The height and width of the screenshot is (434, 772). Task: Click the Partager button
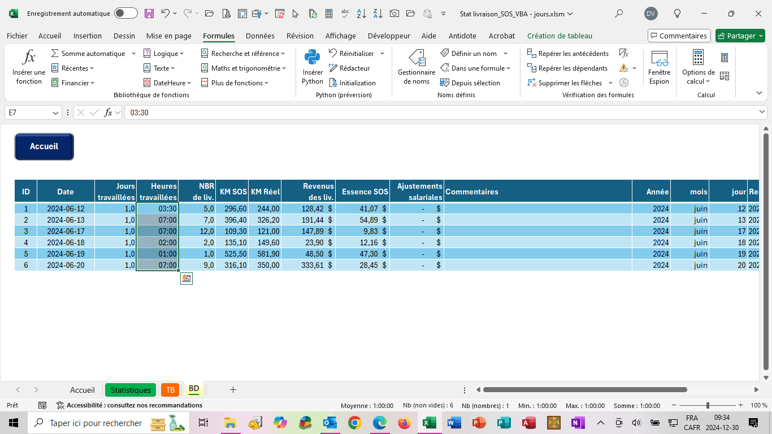[740, 36]
